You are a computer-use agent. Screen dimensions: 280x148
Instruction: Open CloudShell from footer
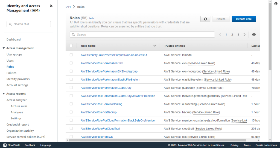(11, 145)
